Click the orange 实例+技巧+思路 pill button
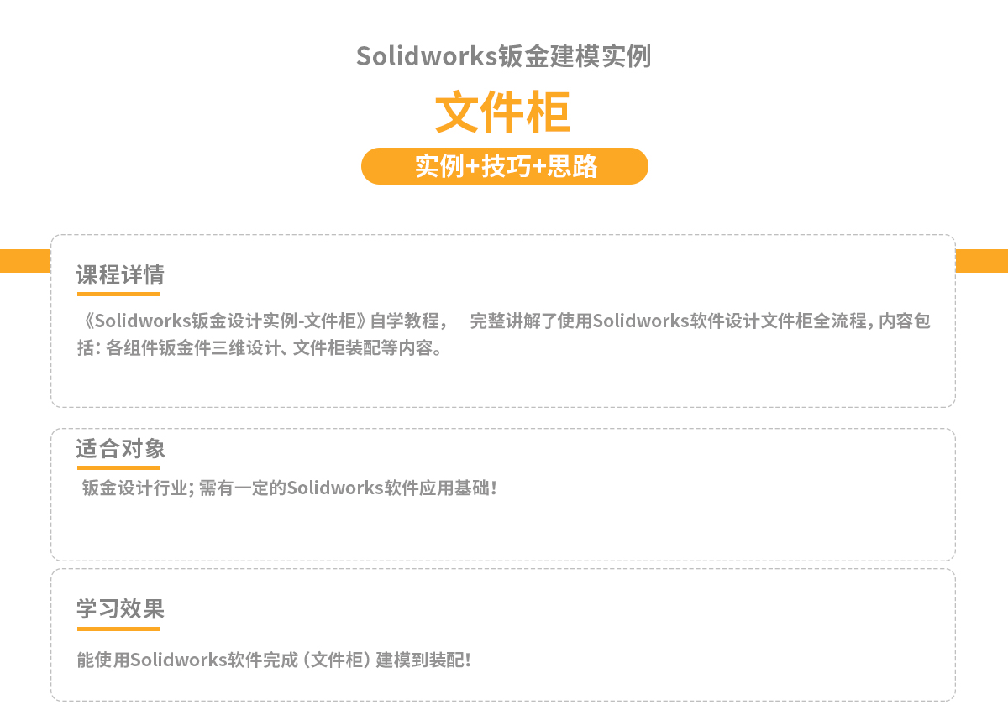This screenshot has height=715, width=1008. [x=504, y=166]
